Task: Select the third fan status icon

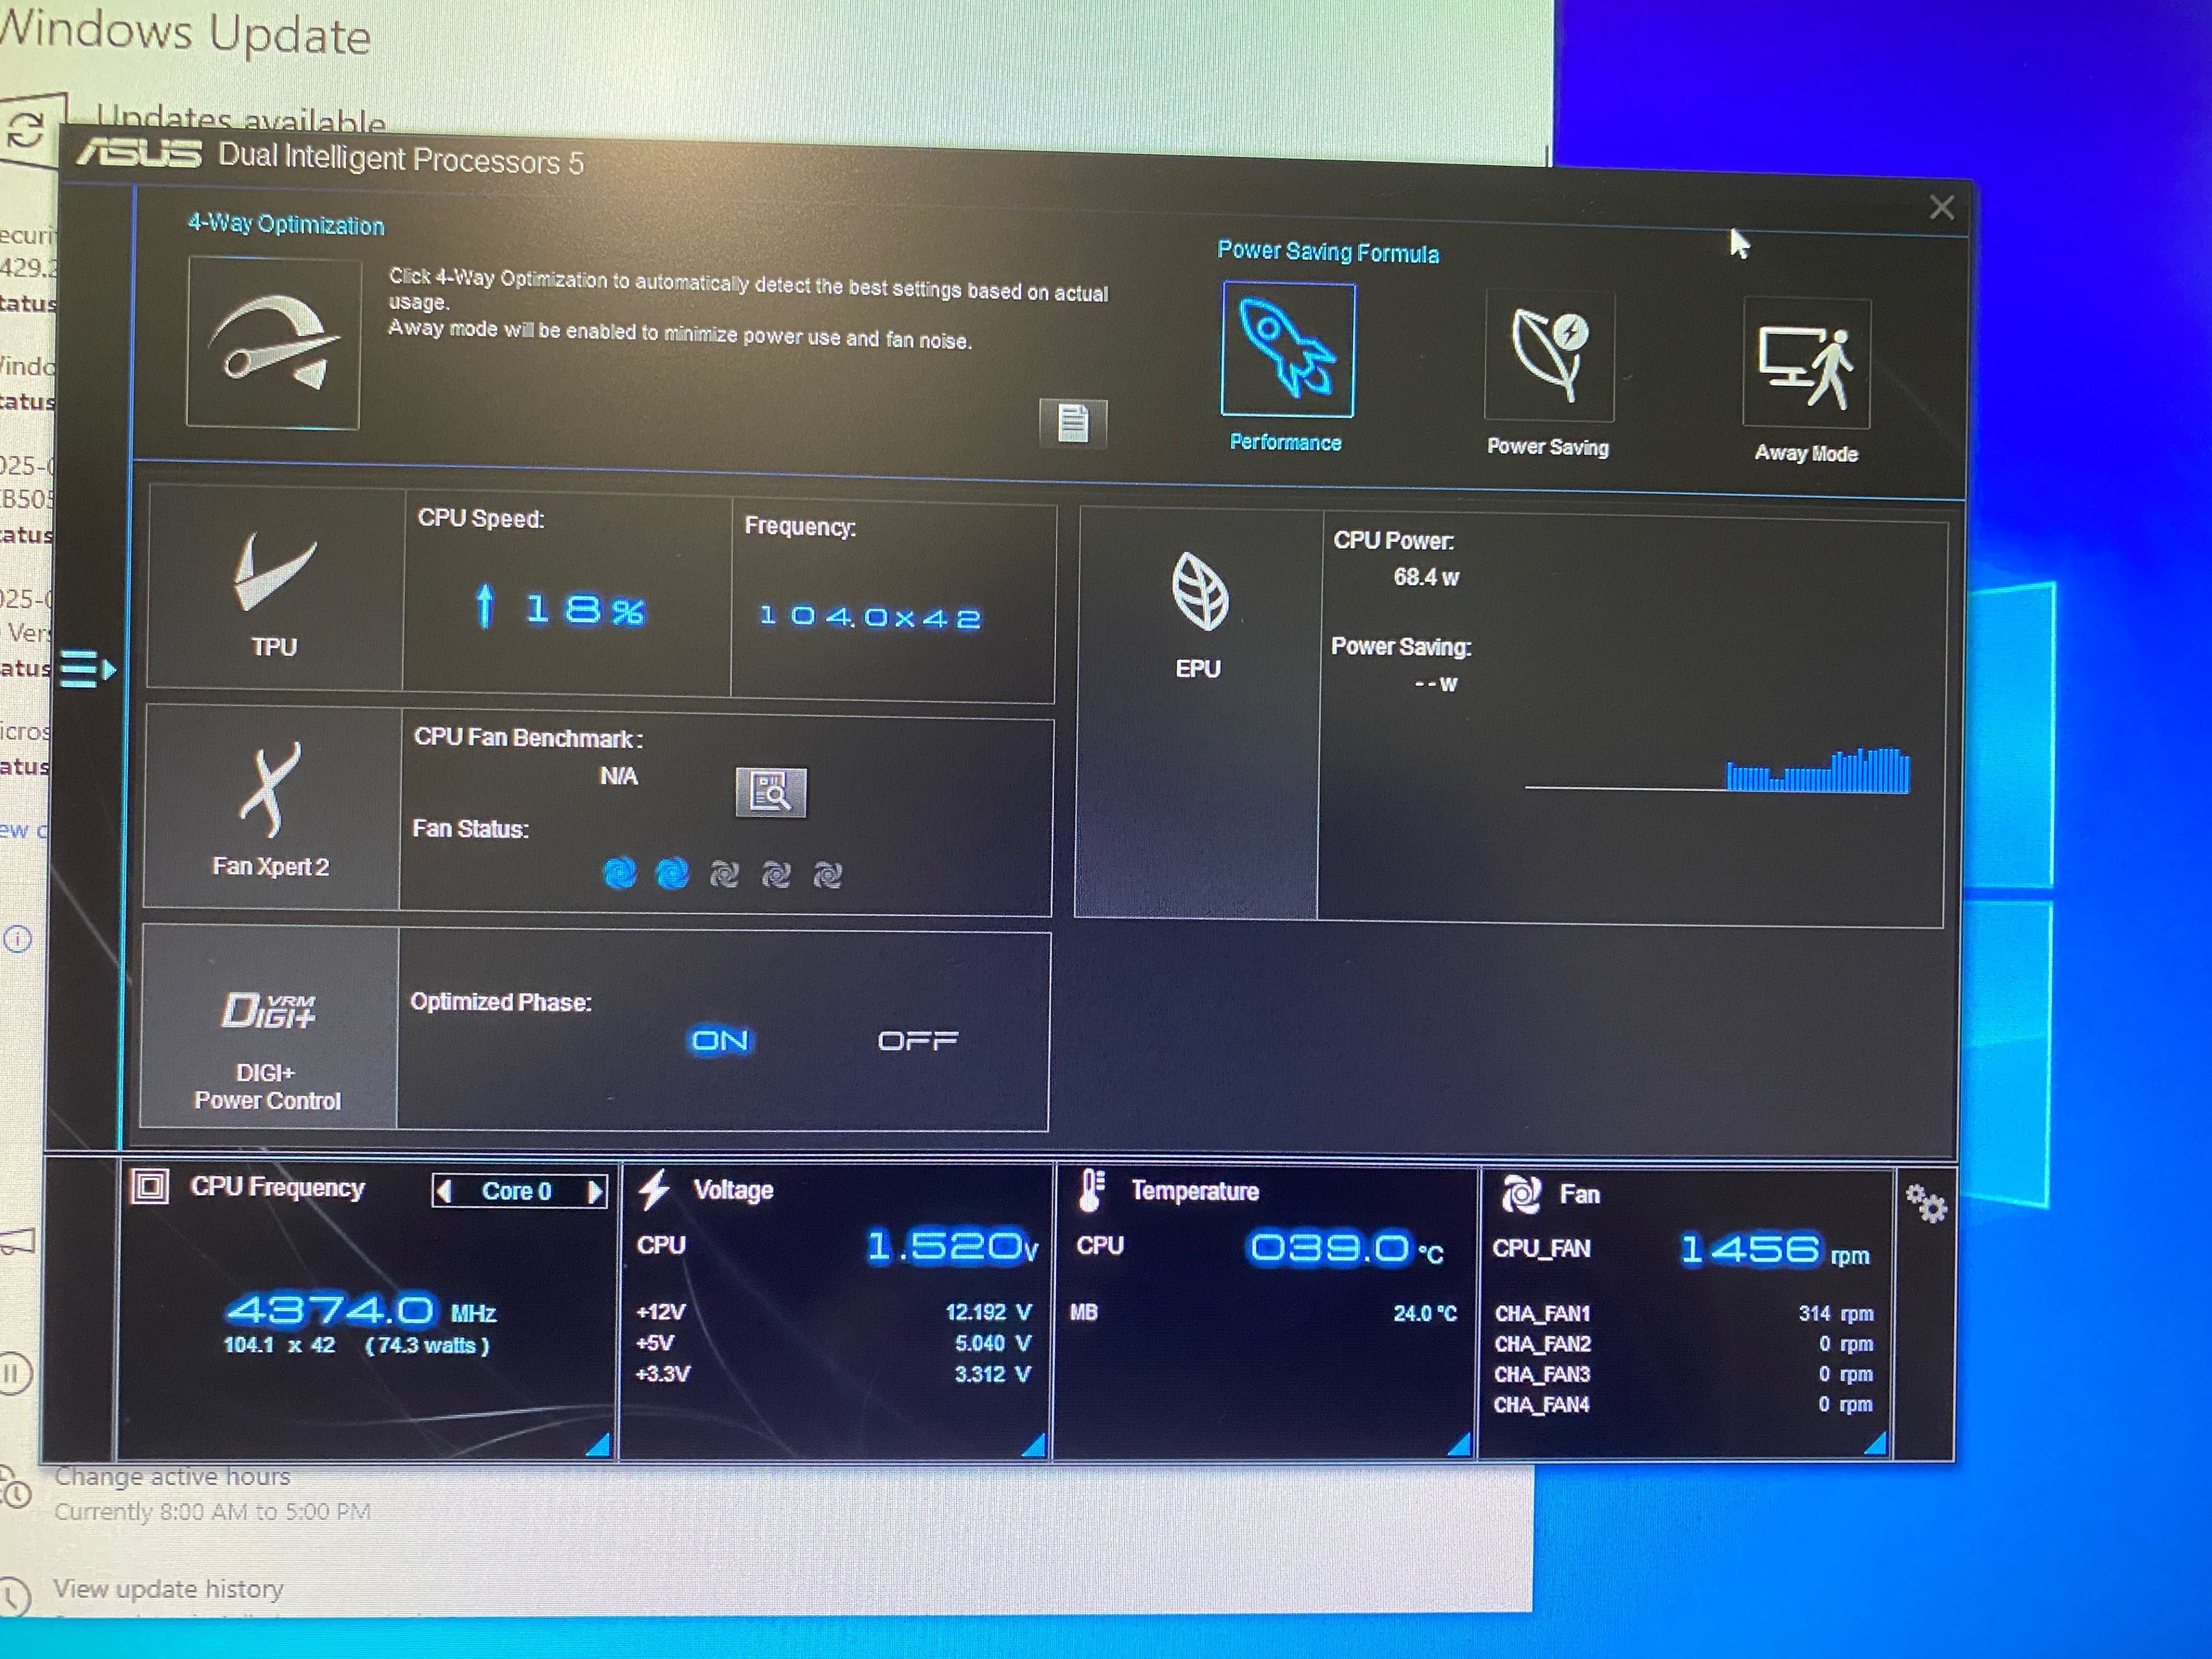Action: (x=724, y=875)
